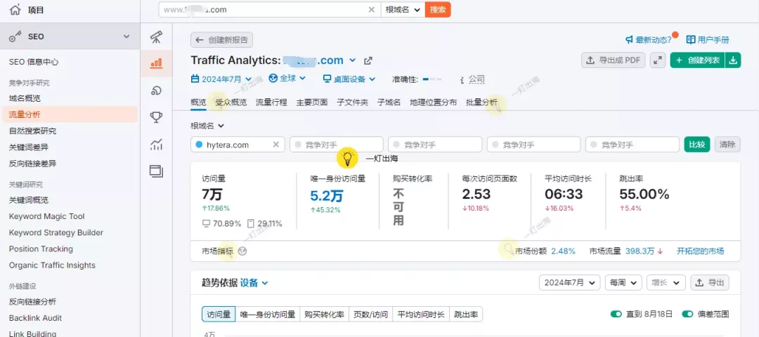Toggle the 直到 8月18日 switch

pyautogui.click(x=616, y=314)
